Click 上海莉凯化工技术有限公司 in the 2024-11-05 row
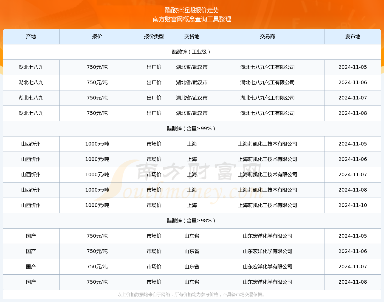 pyautogui.click(x=267, y=144)
